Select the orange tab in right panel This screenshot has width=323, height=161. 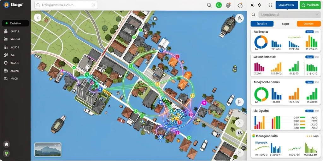(x=308, y=24)
